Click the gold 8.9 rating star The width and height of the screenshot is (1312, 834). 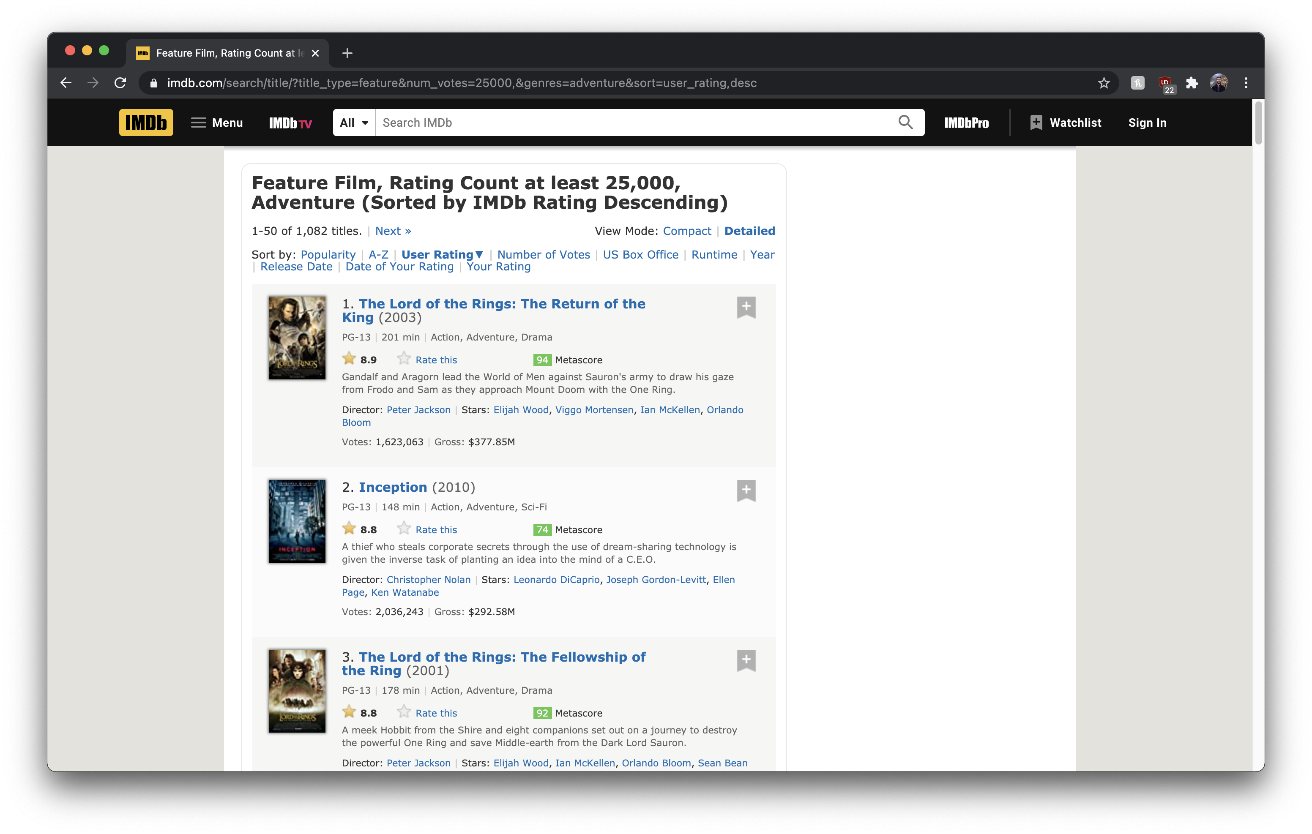click(x=349, y=358)
